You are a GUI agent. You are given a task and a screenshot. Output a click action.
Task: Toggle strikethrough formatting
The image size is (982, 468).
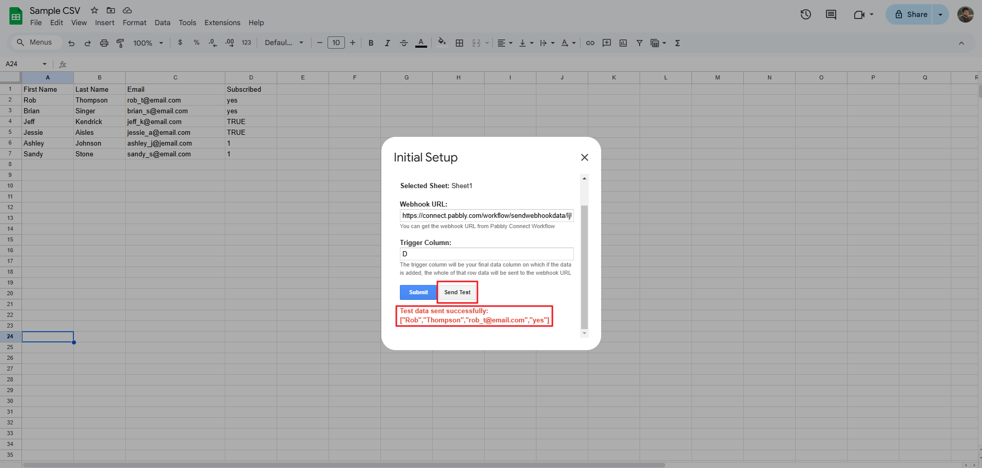(404, 43)
